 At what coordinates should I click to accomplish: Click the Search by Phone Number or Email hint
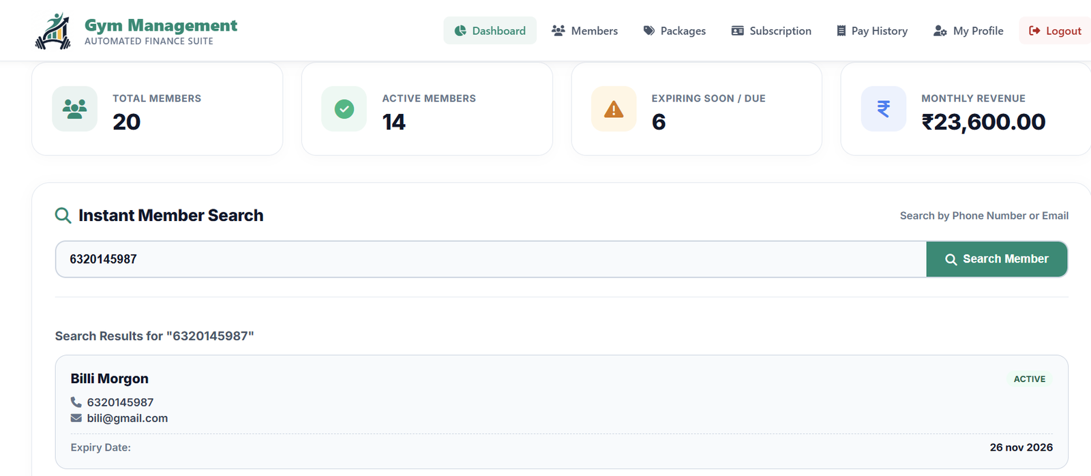984,215
